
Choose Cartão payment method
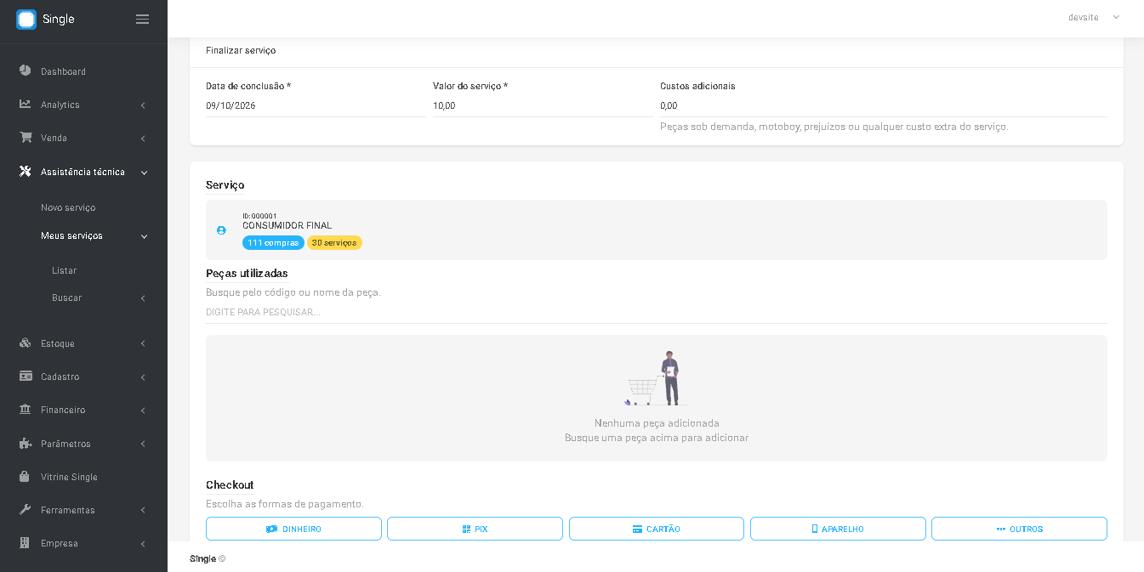(x=657, y=529)
